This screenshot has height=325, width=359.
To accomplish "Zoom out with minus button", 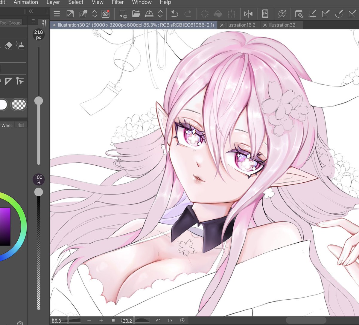I will click(89, 320).
